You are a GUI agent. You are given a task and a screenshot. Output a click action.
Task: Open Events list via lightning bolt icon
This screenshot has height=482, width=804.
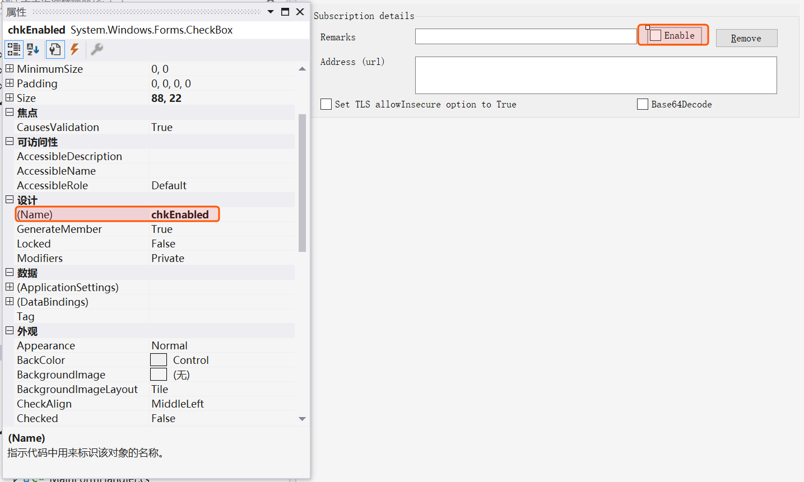(75, 49)
